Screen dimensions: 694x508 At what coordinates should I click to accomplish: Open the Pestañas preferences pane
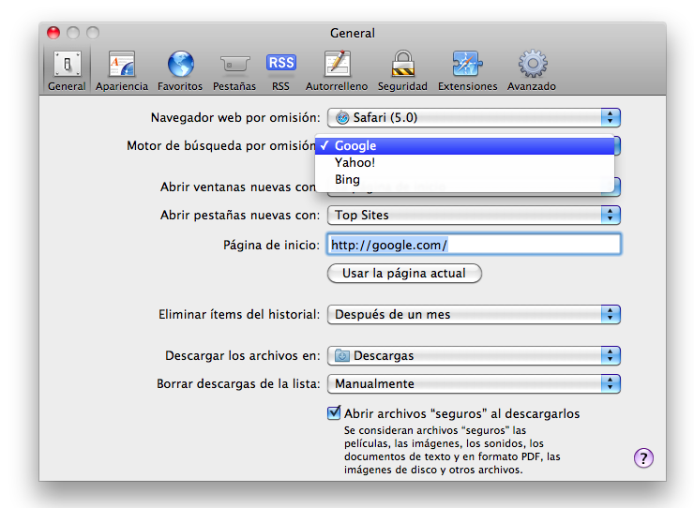tap(234, 71)
